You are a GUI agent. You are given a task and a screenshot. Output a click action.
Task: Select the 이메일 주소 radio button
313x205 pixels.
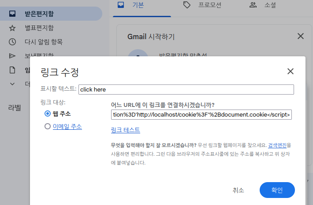[48, 126]
